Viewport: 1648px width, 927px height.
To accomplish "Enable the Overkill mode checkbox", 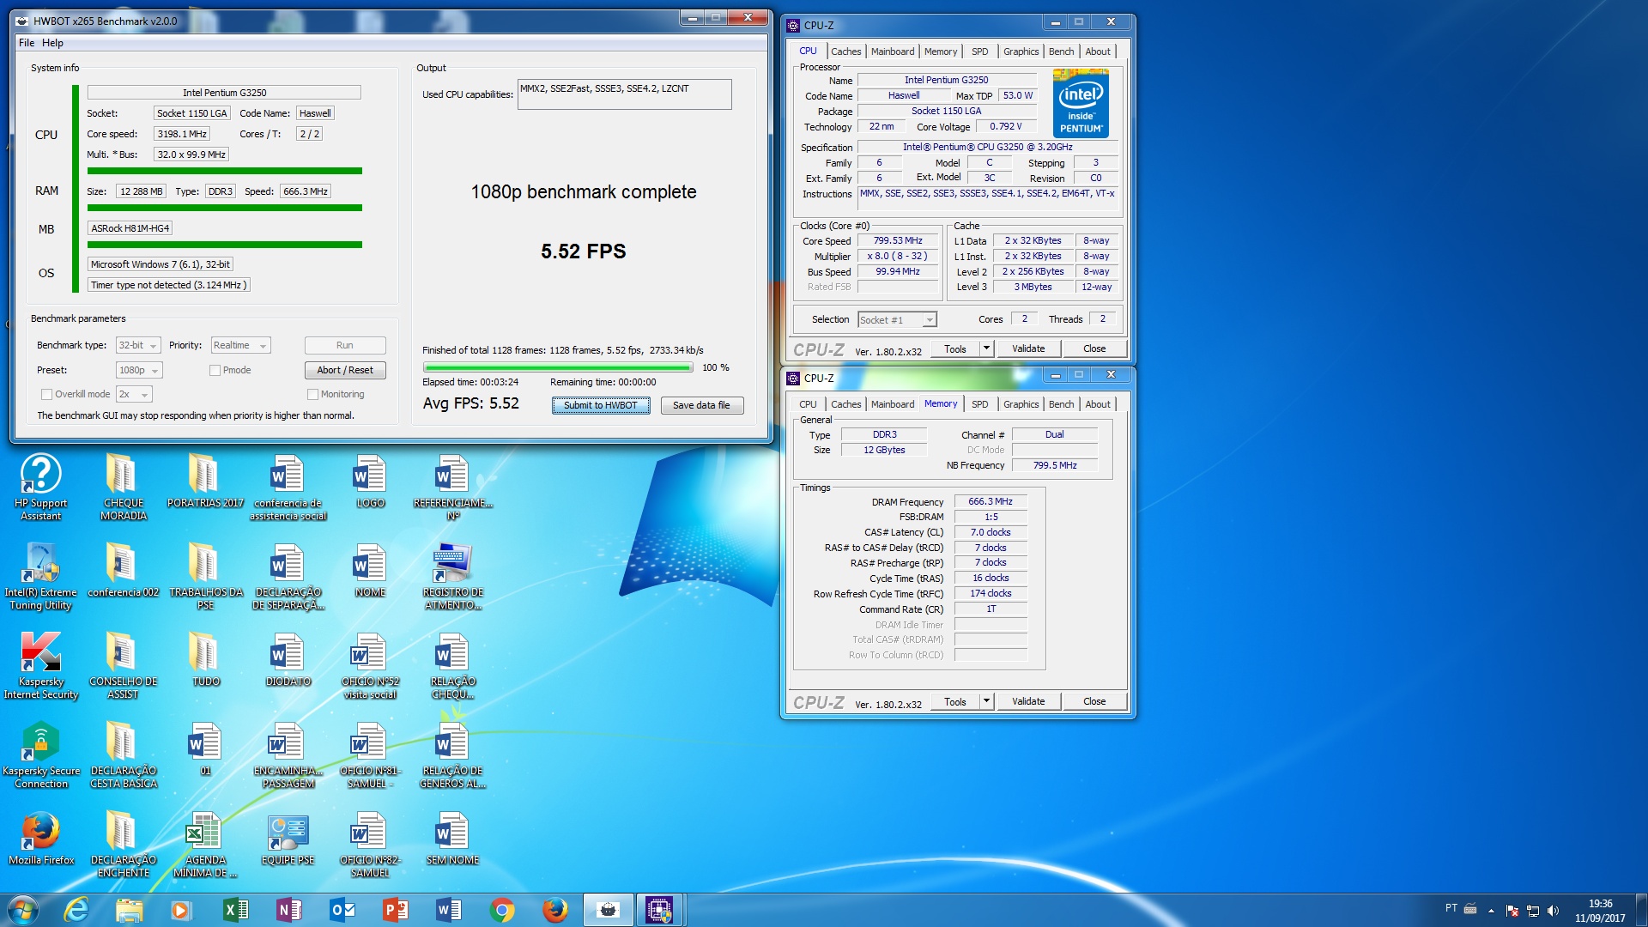I will pos(47,395).
